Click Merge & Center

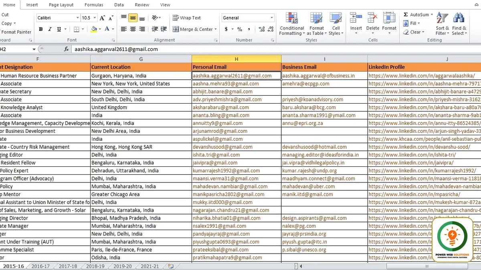[193, 29]
